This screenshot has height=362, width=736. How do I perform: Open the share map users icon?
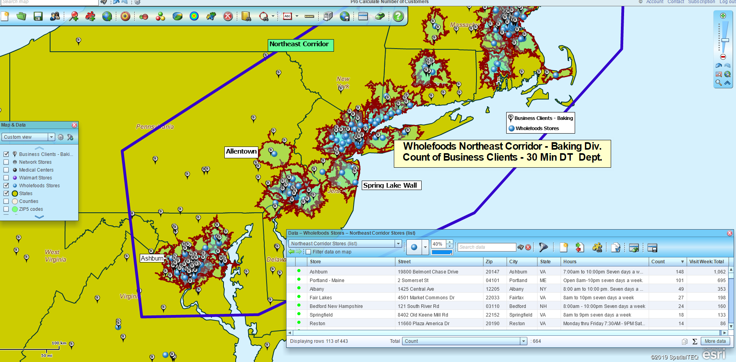click(x=55, y=16)
